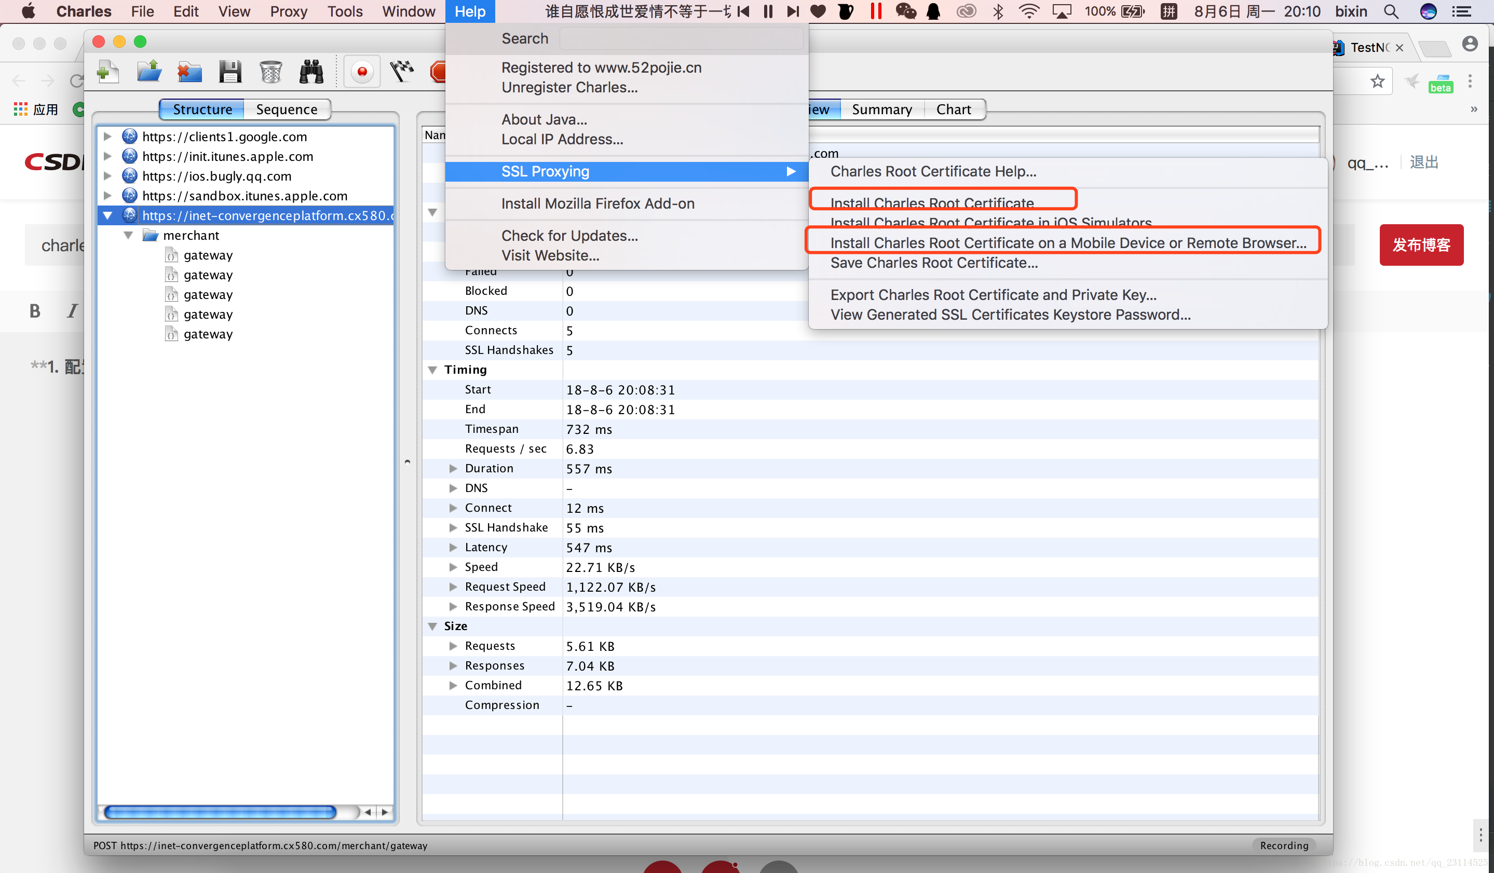
Task: Toggle recording with the red record button
Action: [x=362, y=72]
